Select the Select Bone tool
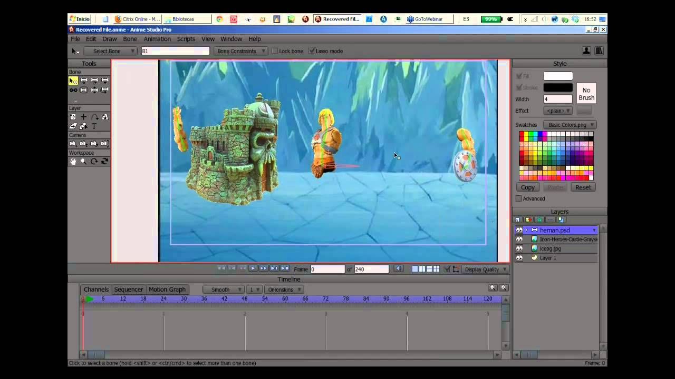 coord(73,81)
